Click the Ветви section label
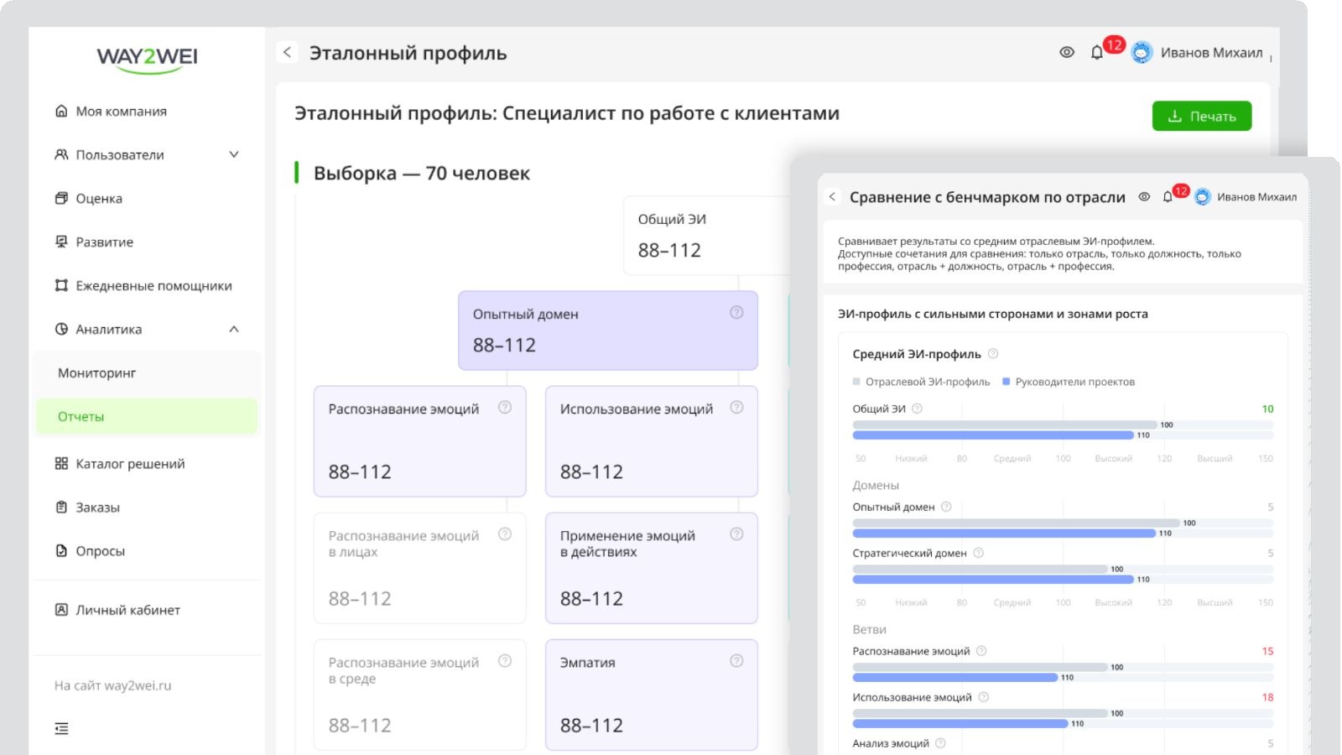 (869, 629)
